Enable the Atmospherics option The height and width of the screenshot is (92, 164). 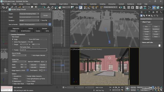[13, 76]
